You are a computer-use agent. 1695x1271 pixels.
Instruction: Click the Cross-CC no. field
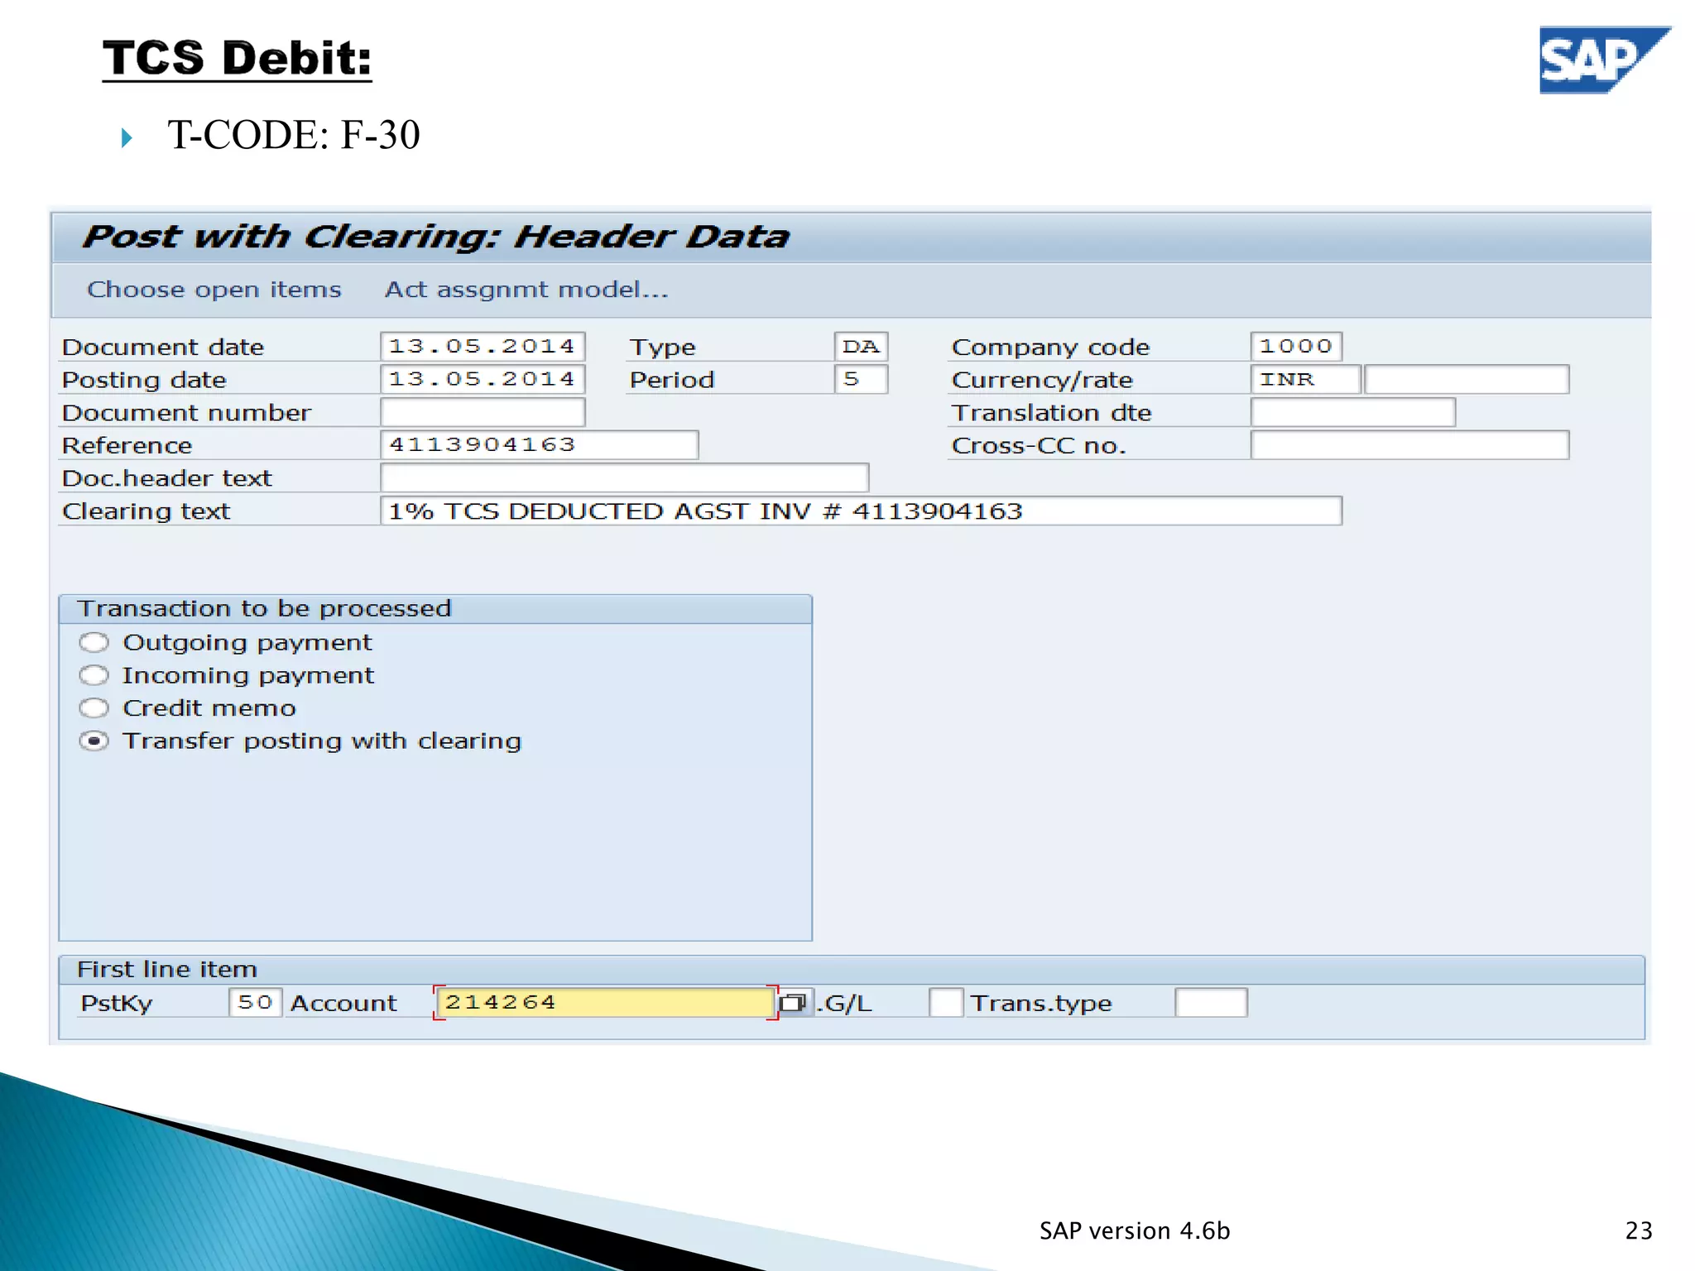point(1410,444)
